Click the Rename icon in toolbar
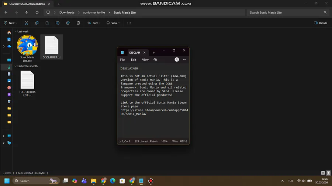Viewport: 332px width, 186px height. click(58, 23)
